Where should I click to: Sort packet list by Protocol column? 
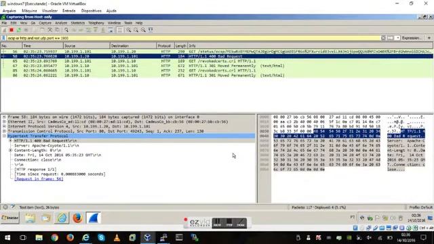tap(165, 45)
